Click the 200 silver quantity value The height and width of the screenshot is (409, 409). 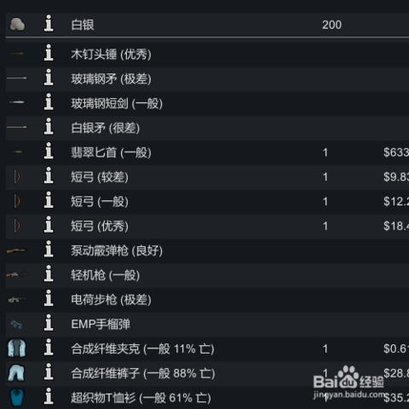click(x=331, y=25)
